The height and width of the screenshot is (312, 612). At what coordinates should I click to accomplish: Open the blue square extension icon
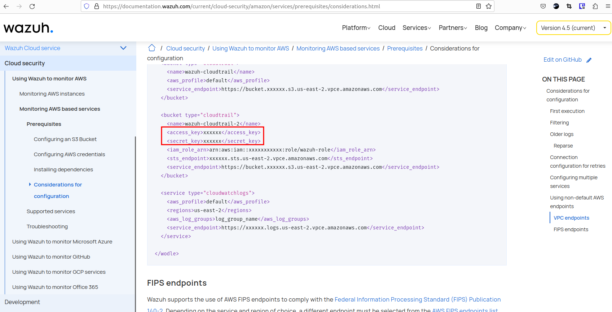pyautogui.click(x=582, y=6)
